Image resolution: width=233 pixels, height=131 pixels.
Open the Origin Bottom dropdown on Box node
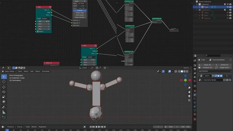point(46,19)
